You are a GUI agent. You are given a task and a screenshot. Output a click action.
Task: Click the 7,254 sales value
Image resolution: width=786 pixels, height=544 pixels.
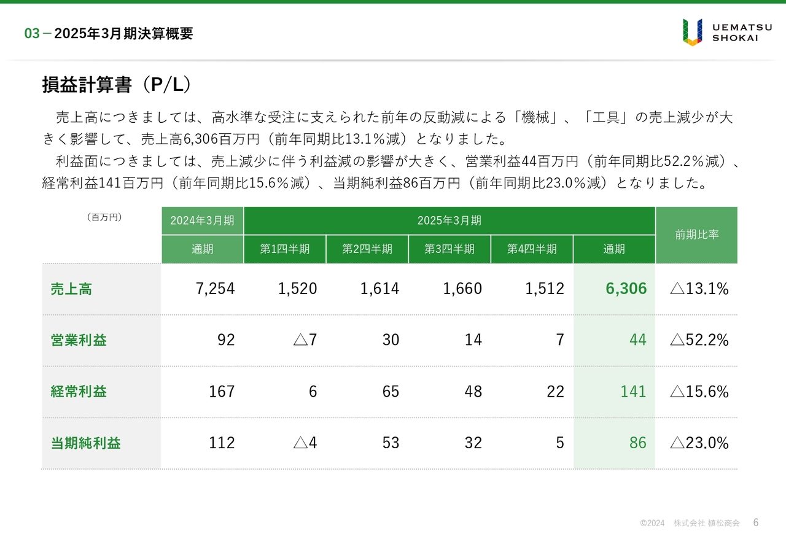(215, 289)
